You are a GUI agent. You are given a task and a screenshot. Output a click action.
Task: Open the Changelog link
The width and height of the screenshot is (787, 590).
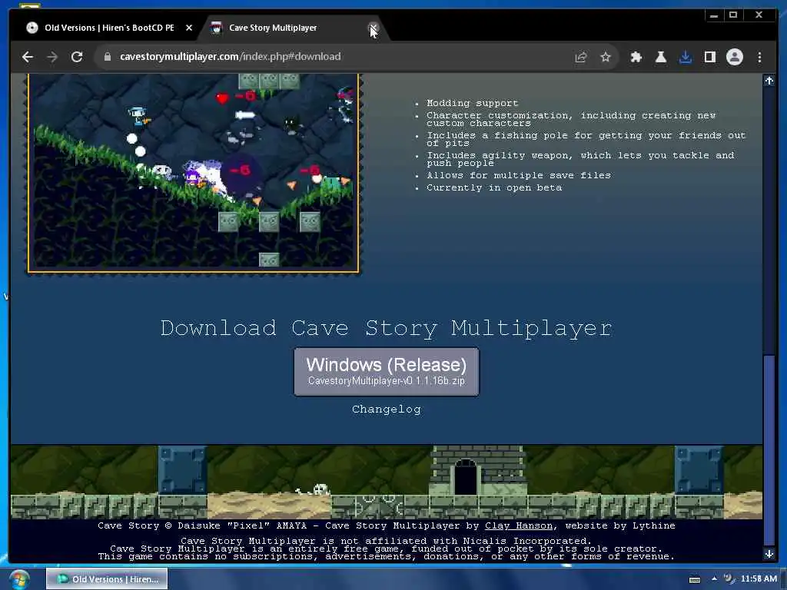point(386,409)
